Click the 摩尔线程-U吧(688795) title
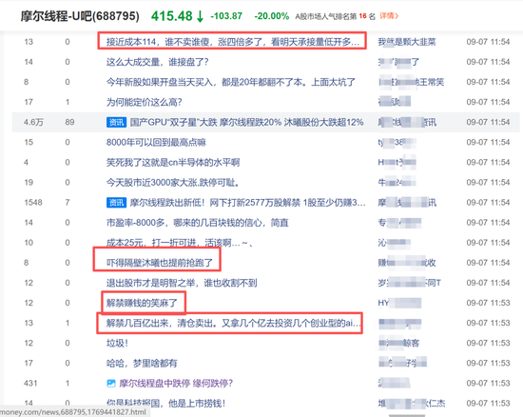This screenshot has height=417, width=523. point(80,16)
